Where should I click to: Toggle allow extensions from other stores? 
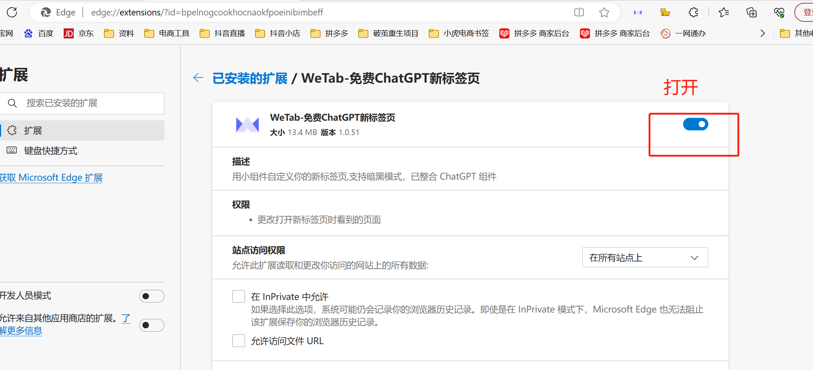click(x=151, y=325)
